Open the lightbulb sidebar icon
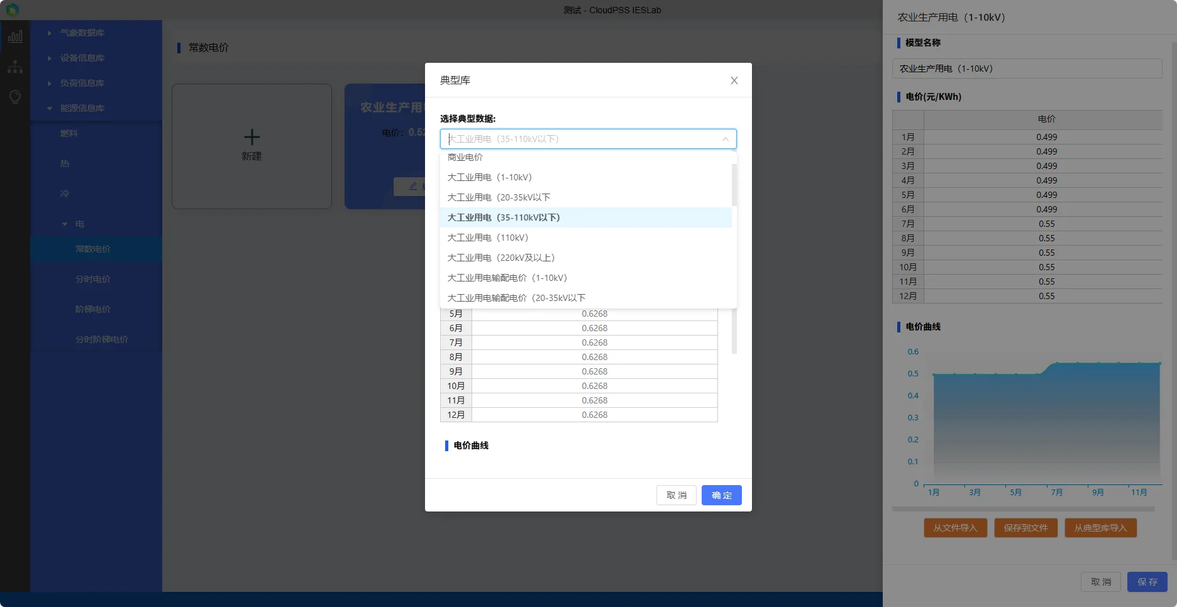Screen dimensions: 1177x607 pyautogui.click(x=15, y=97)
